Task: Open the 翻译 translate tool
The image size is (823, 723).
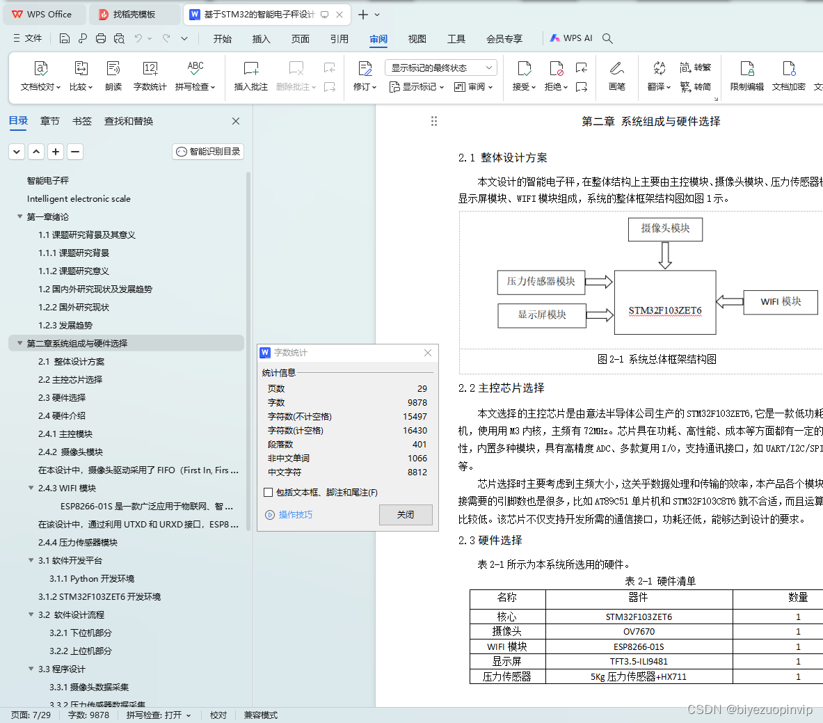Action: 660,76
